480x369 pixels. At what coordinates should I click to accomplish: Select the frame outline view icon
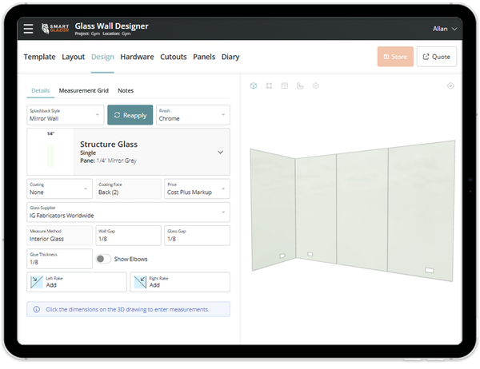point(269,86)
